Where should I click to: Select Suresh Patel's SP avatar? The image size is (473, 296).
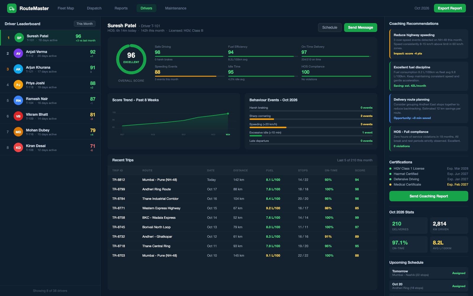tap(19, 38)
